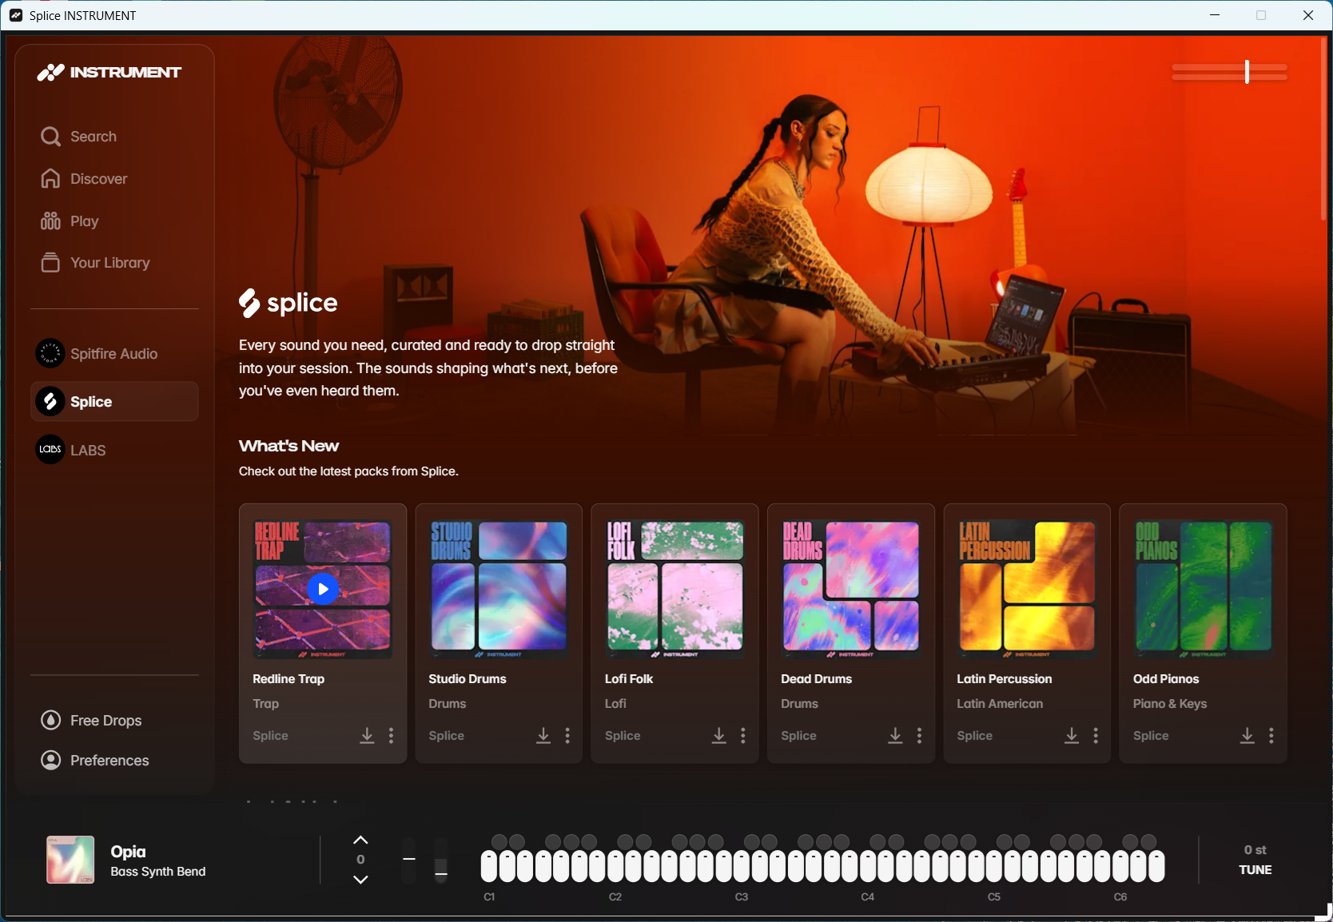Click the vertical page scrollbar
The width and height of the screenshot is (1333, 922).
[x=1323, y=128]
